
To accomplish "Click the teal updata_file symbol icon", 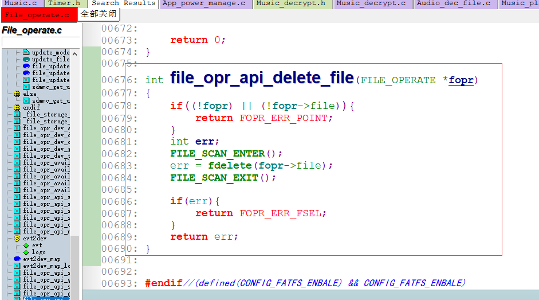I will 26,59.
